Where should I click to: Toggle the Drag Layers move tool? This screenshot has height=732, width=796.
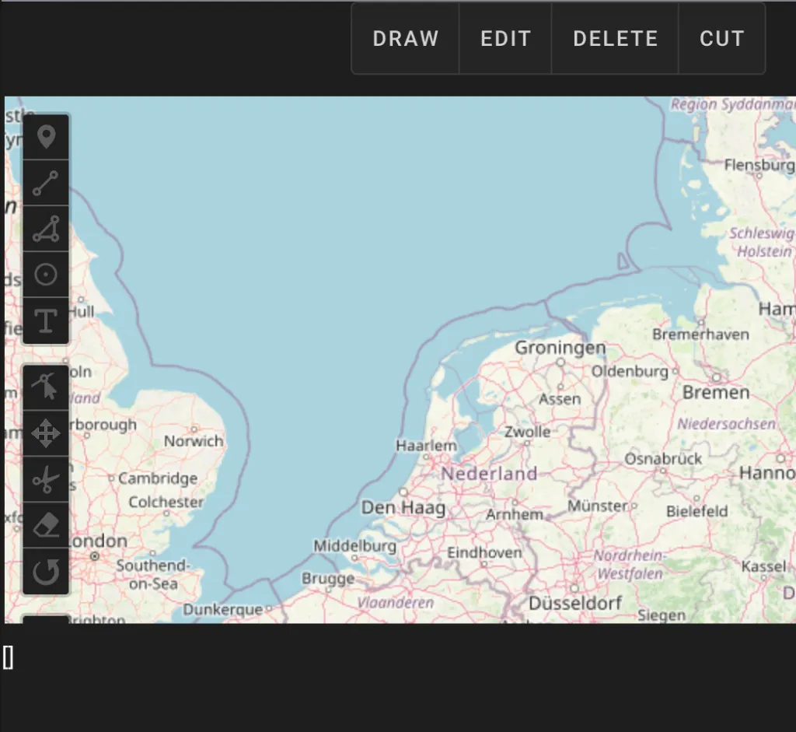(x=46, y=433)
